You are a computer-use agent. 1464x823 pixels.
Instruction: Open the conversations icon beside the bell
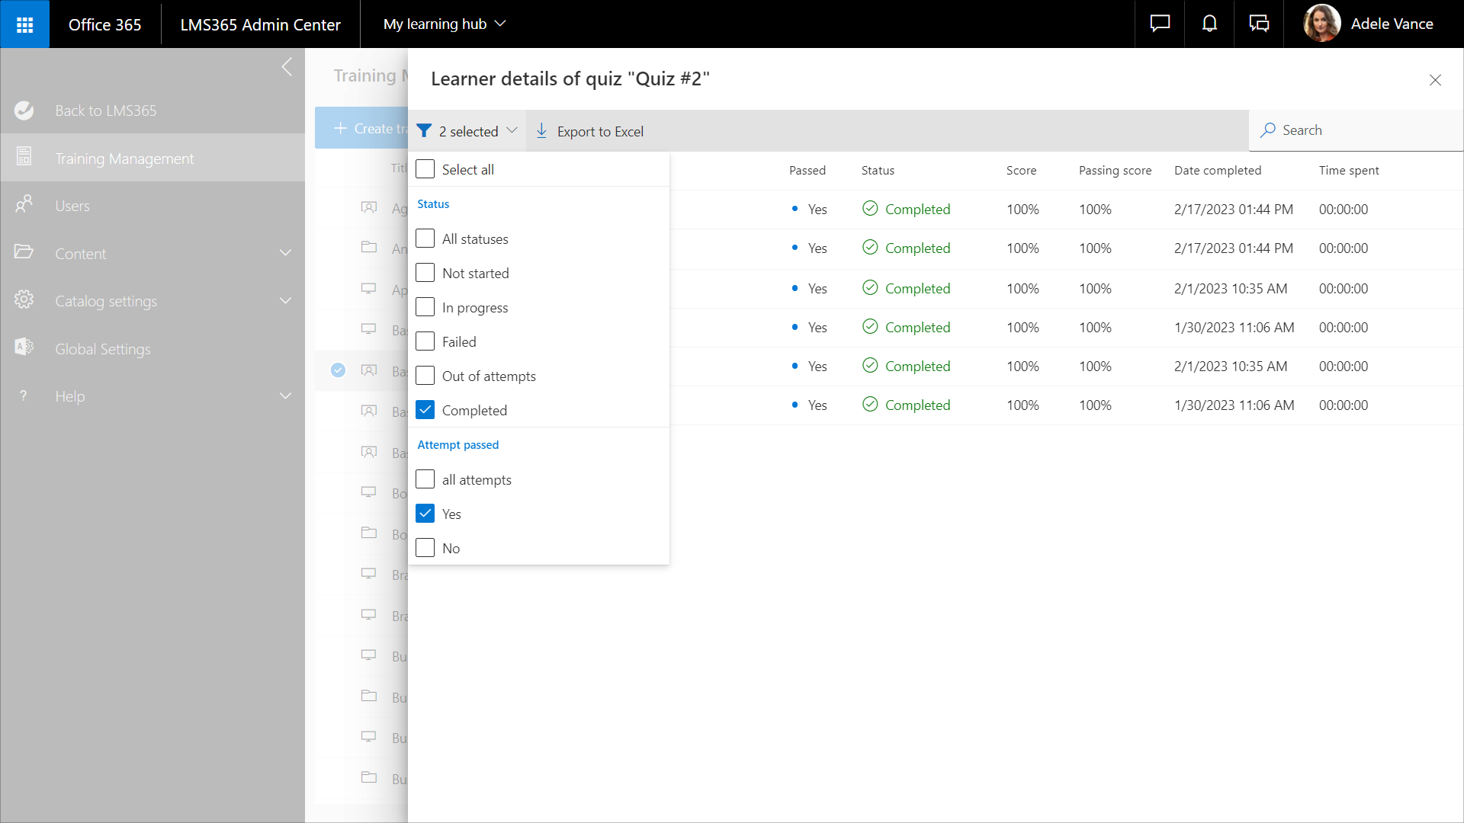pos(1259,24)
